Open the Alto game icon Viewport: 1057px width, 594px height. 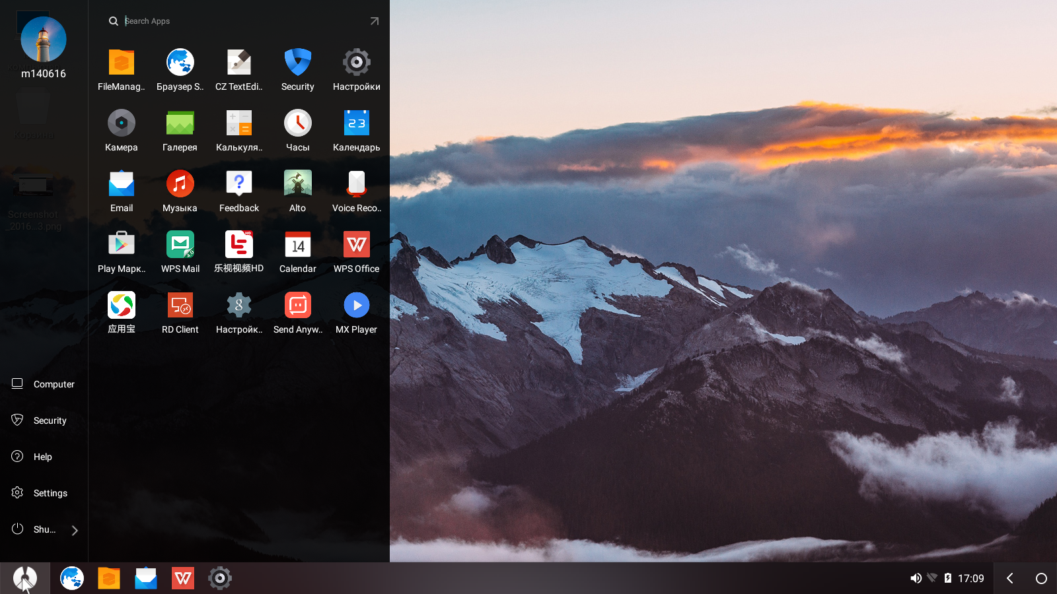tap(298, 184)
